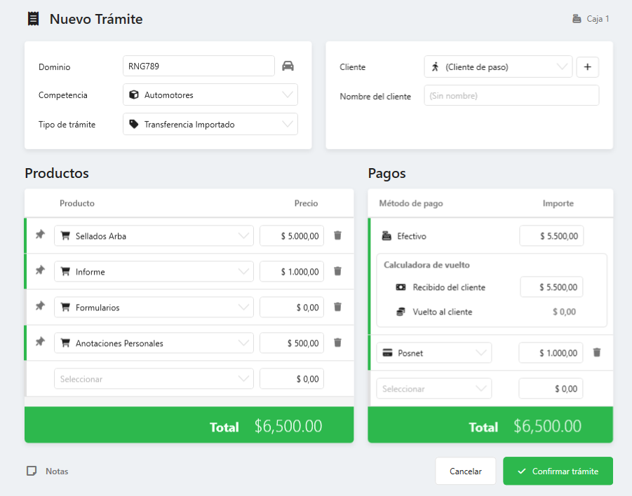Click the Posnet credit card icon

(387, 352)
